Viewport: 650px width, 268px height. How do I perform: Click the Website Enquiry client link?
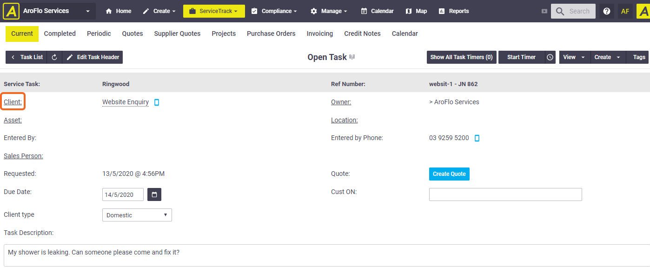click(126, 102)
